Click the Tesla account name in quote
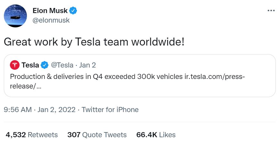280x142 pixels. pos(30,65)
